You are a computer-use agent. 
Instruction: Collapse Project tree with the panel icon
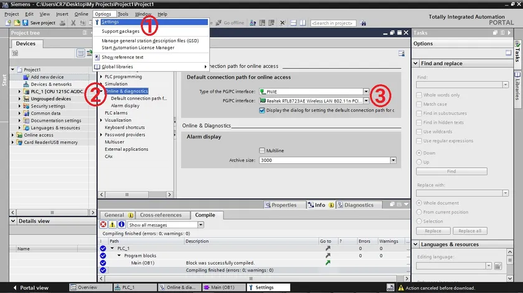pyautogui.click(x=85, y=33)
